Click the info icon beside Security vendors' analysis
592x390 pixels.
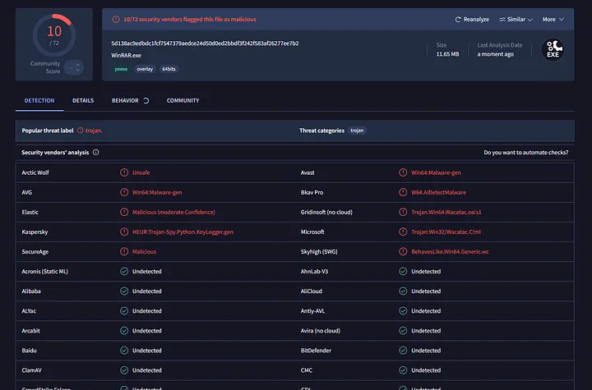[x=96, y=153]
